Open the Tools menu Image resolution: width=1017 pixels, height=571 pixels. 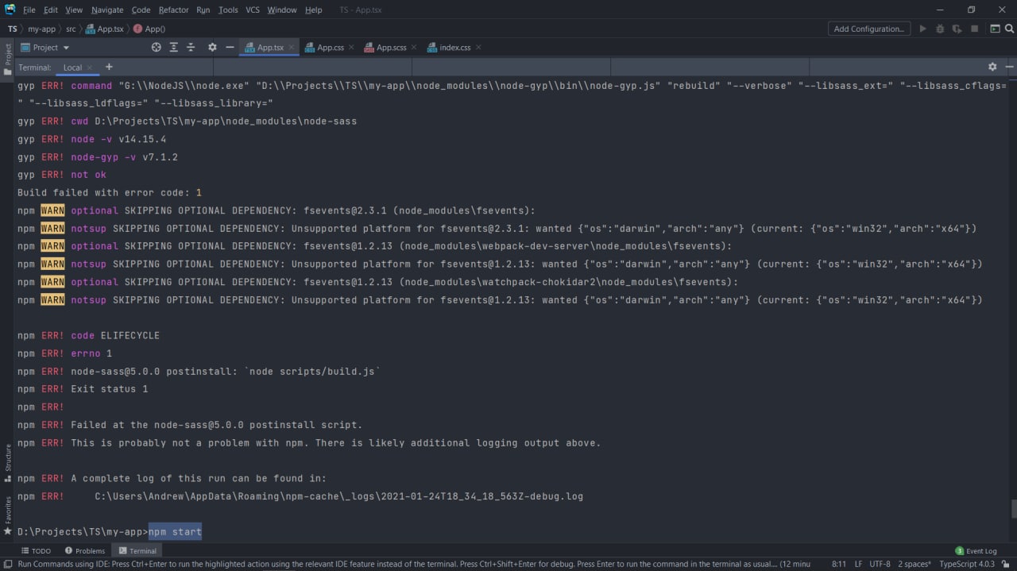pyautogui.click(x=228, y=10)
